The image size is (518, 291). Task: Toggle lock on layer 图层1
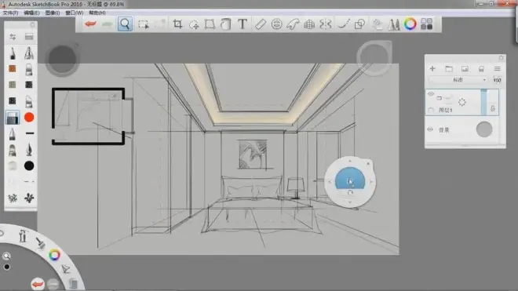coord(493,108)
